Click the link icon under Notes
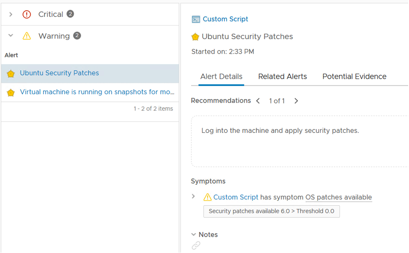Image resolution: width=409 pixels, height=253 pixels. (196, 245)
